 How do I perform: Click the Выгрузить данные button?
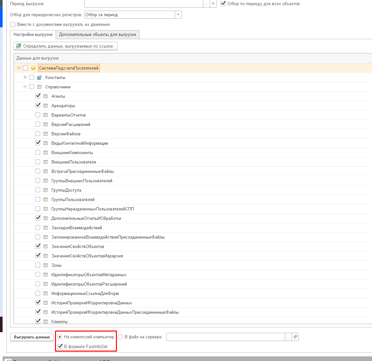[x=32, y=337]
